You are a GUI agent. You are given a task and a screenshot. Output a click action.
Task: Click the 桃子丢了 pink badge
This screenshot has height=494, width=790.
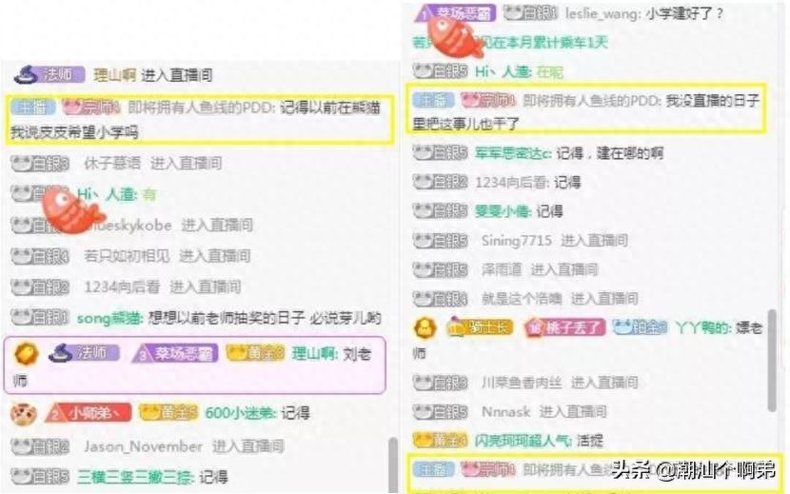[x=564, y=328]
